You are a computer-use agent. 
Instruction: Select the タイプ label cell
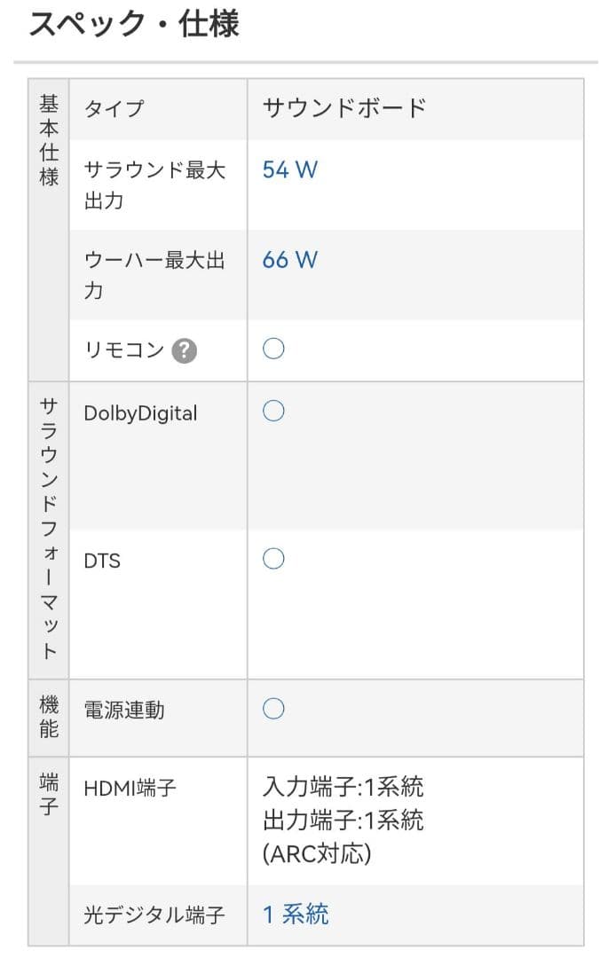pos(113,109)
